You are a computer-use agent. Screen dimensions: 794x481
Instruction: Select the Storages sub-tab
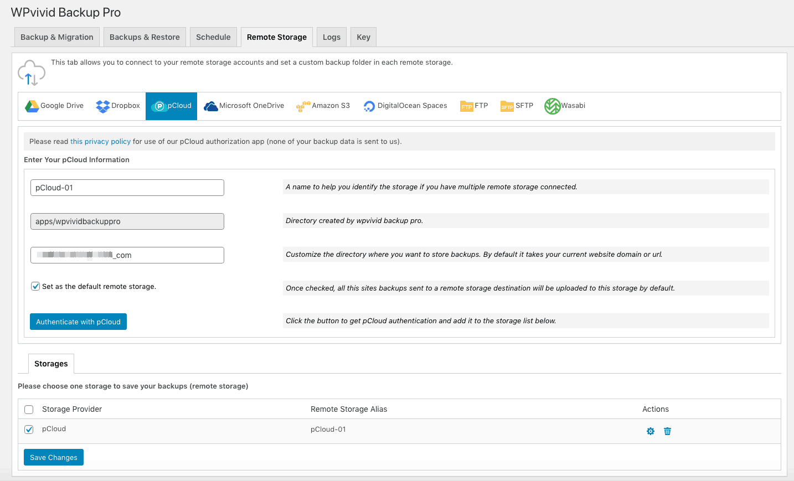(51, 364)
